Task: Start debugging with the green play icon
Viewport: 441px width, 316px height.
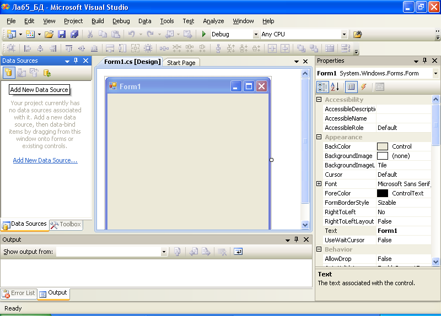Action: click(204, 34)
